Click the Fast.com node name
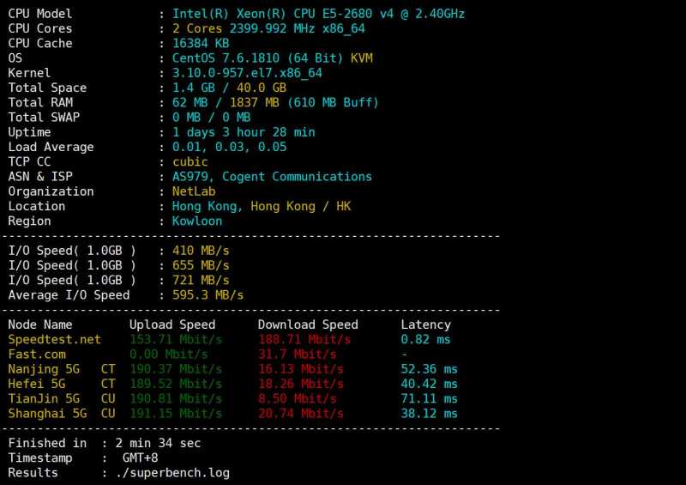 point(36,354)
